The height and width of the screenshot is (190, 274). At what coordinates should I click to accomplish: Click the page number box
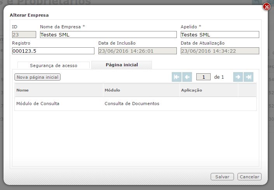[x=203, y=77]
